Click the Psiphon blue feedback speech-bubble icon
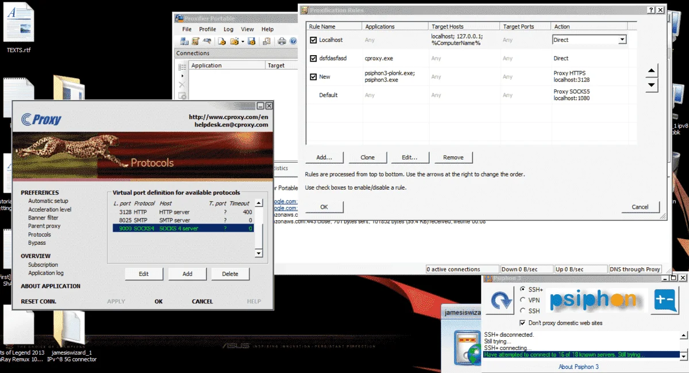 664,301
